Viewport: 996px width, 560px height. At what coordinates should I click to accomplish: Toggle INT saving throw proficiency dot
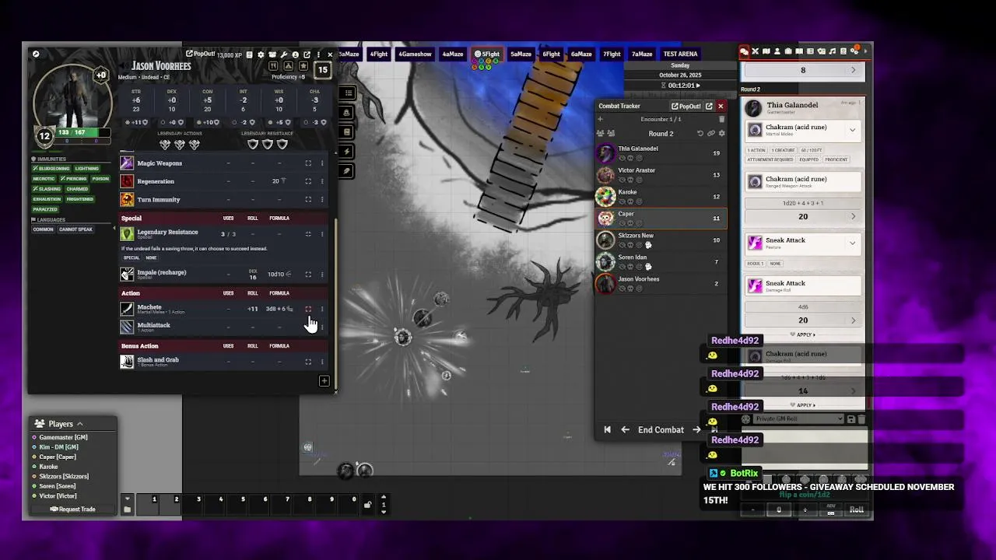pos(234,122)
